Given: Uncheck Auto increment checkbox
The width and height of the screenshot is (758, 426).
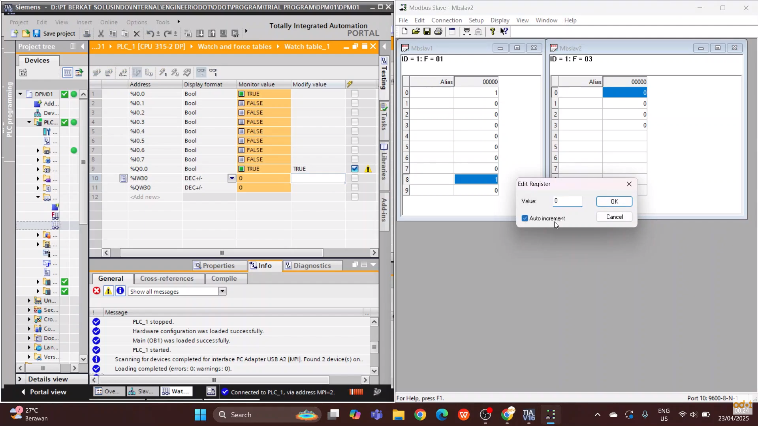Looking at the screenshot, I should pyautogui.click(x=525, y=218).
